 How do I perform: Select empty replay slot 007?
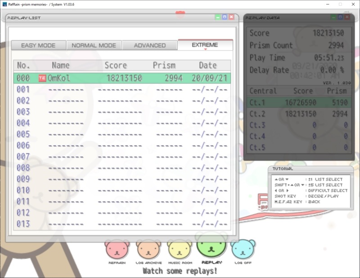click(x=122, y=157)
